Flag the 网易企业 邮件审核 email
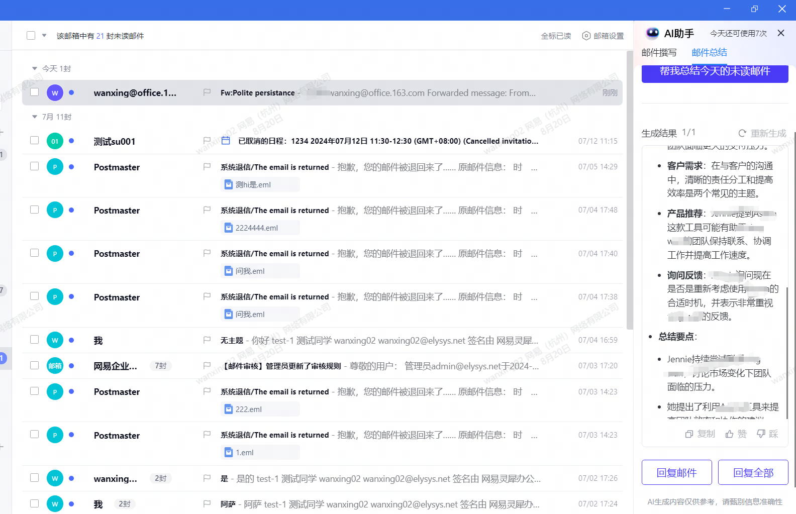 click(x=207, y=366)
